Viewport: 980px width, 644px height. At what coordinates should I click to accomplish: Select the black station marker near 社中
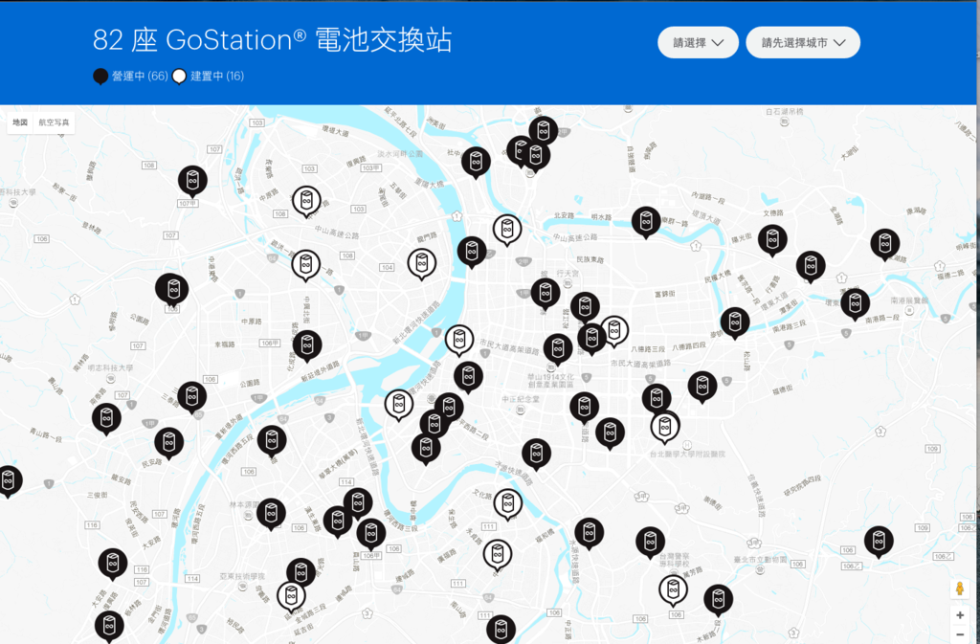click(x=476, y=163)
